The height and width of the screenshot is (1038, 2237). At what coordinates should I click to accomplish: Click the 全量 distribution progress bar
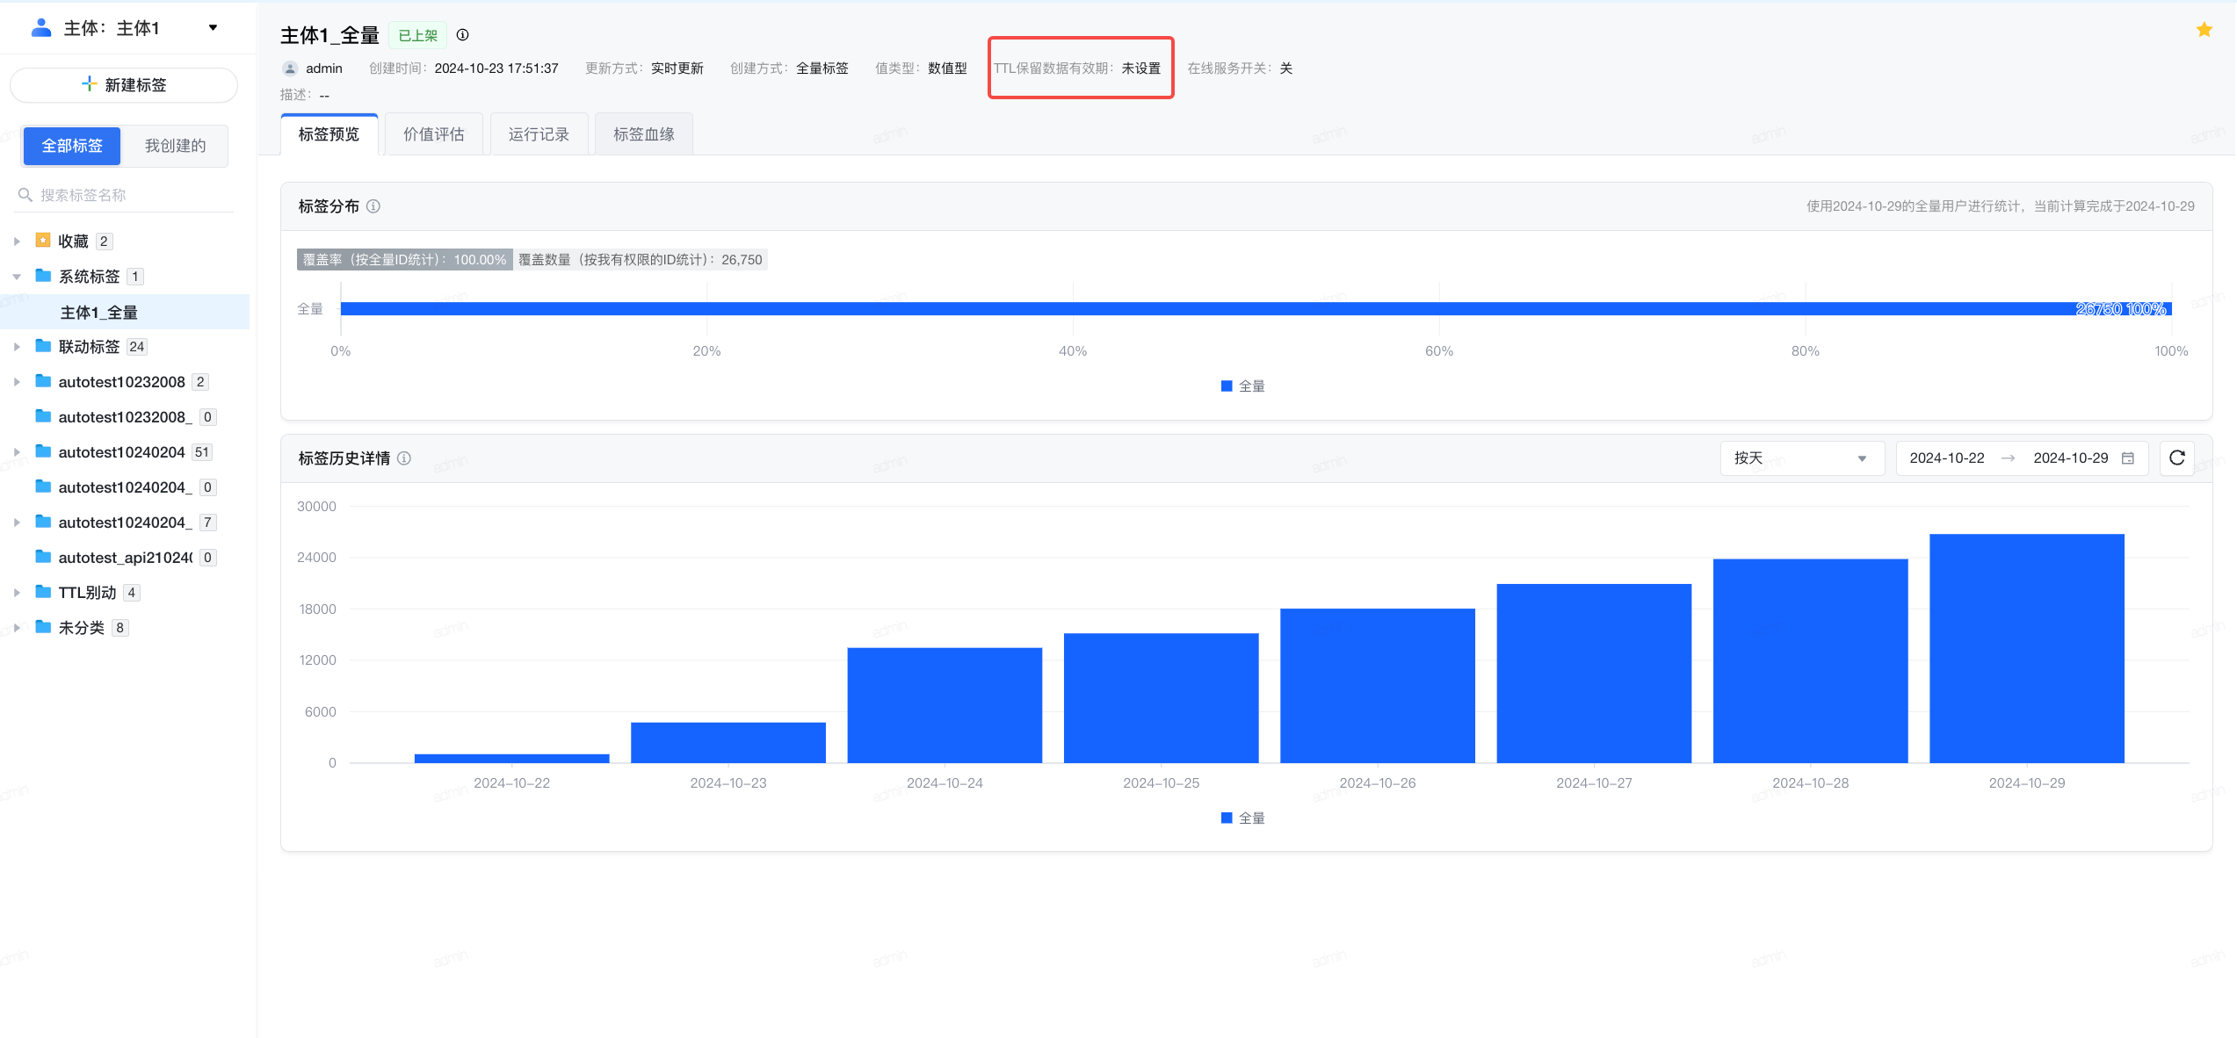1256,309
